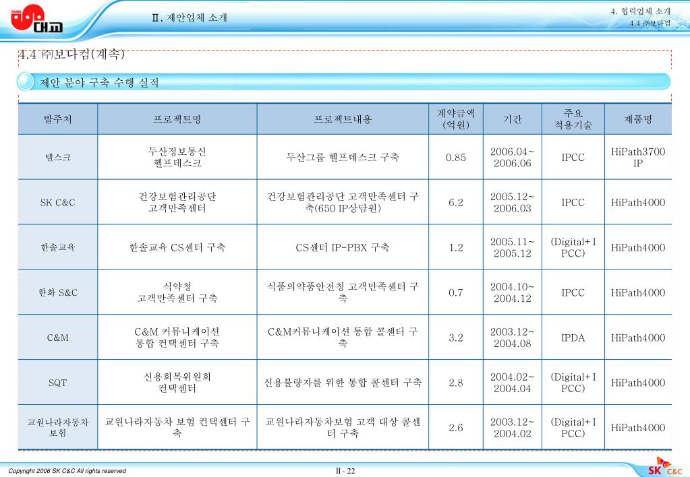Select the period '2004.10~ 2004.12'
The height and width of the screenshot is (477, 690).
pos(512,292)
